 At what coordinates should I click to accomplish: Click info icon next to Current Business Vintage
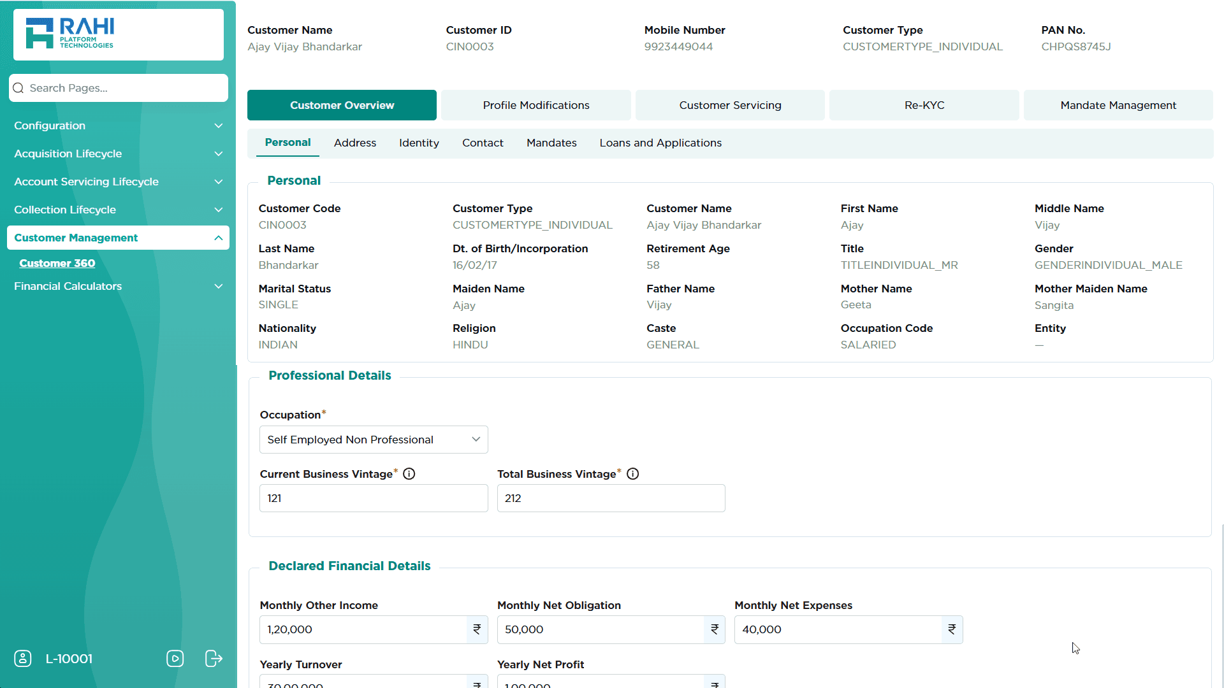[409, 474]
